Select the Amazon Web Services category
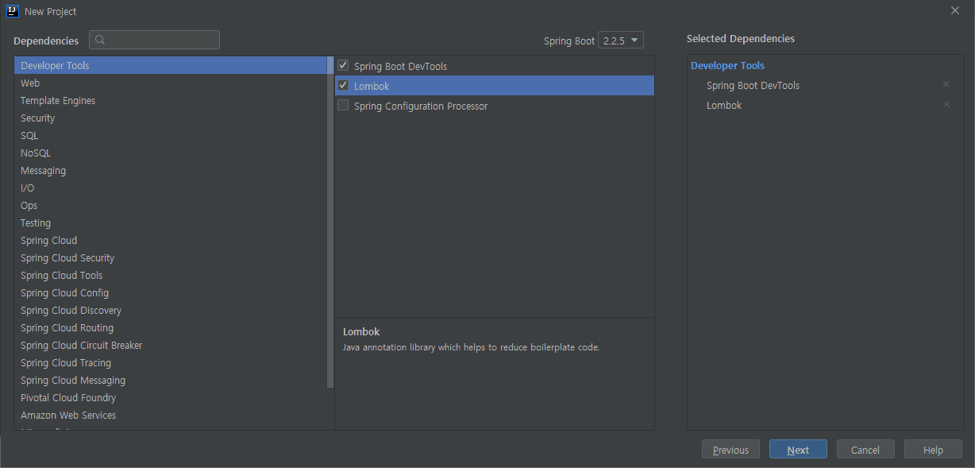Viewport: 975px width, 468px height. pyautogui.click(x=171, y=415)
